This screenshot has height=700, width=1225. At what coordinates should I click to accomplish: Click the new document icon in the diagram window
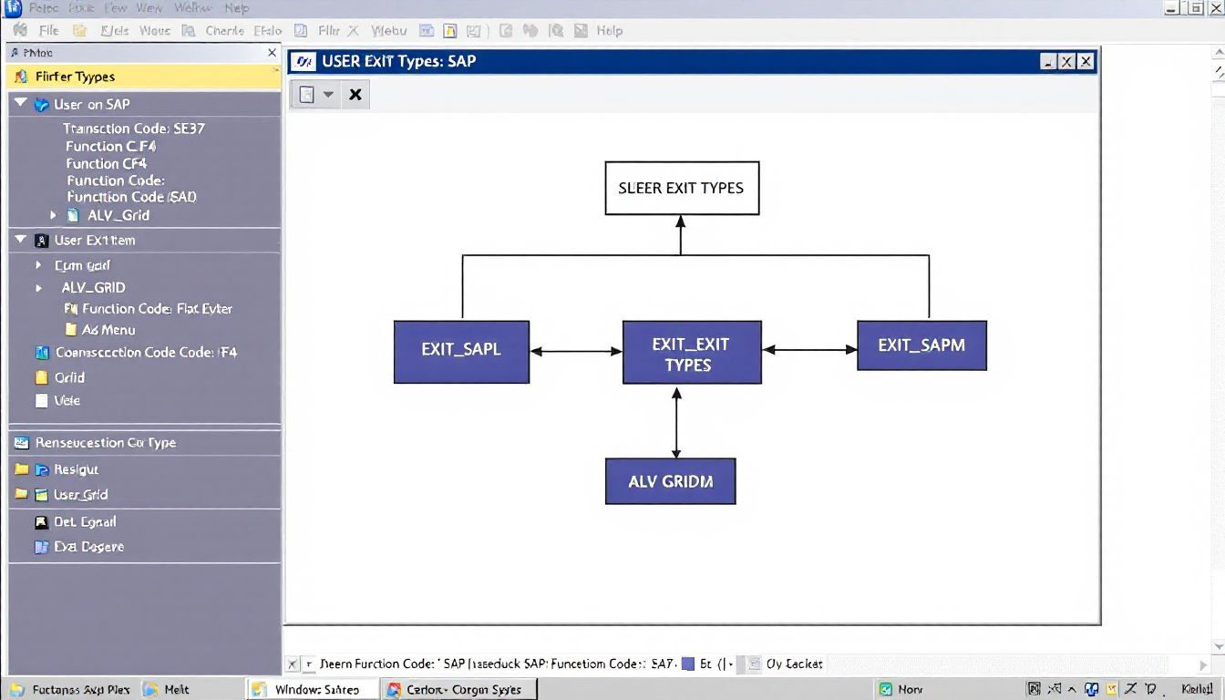pos(307,94)
